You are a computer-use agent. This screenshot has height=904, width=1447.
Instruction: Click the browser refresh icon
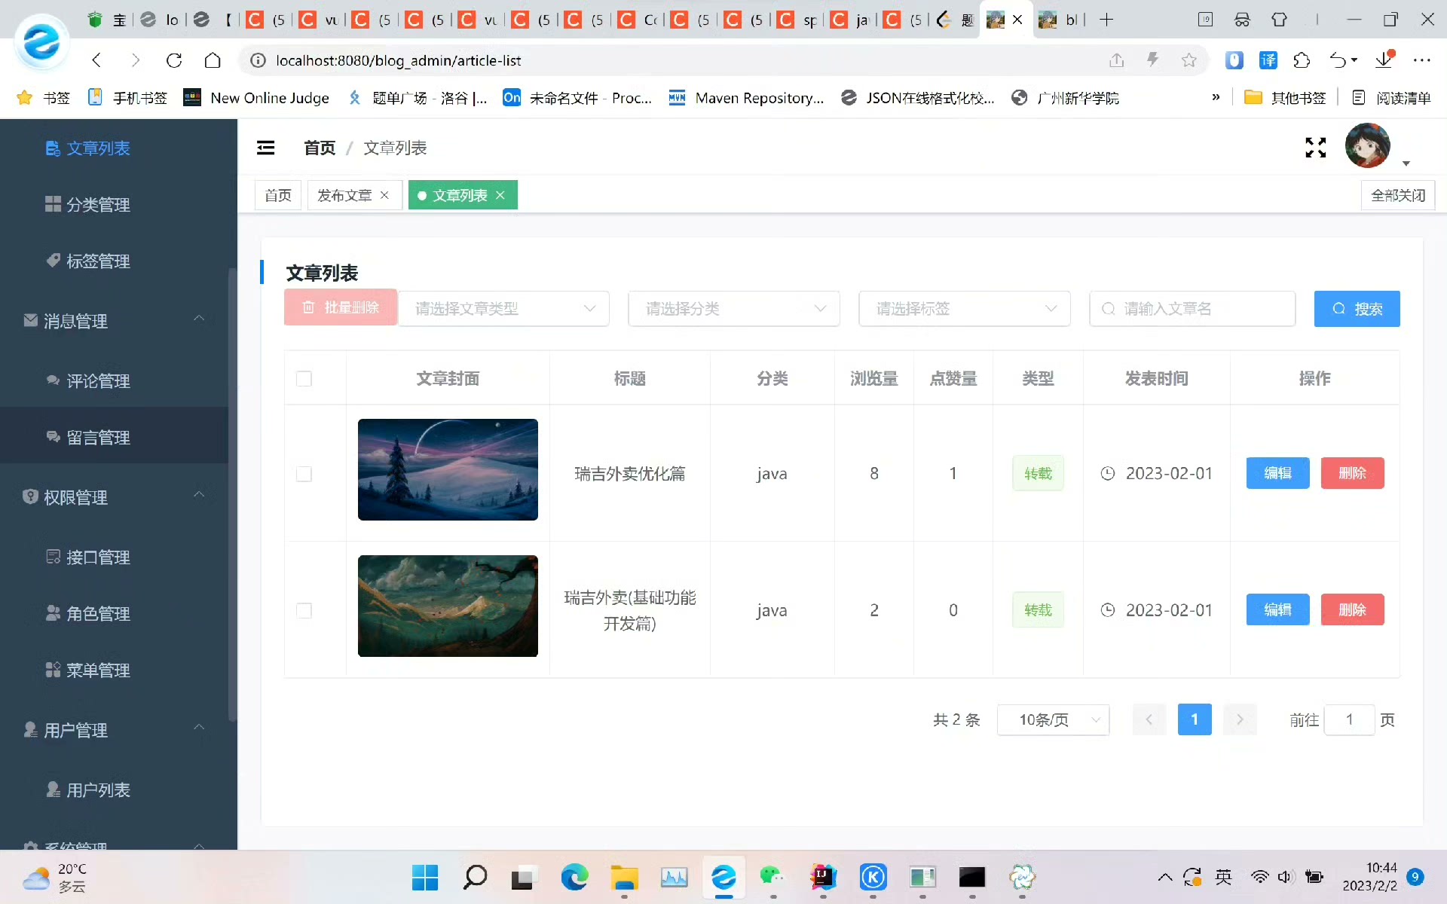pyautogui.click(x=174, y=60)
